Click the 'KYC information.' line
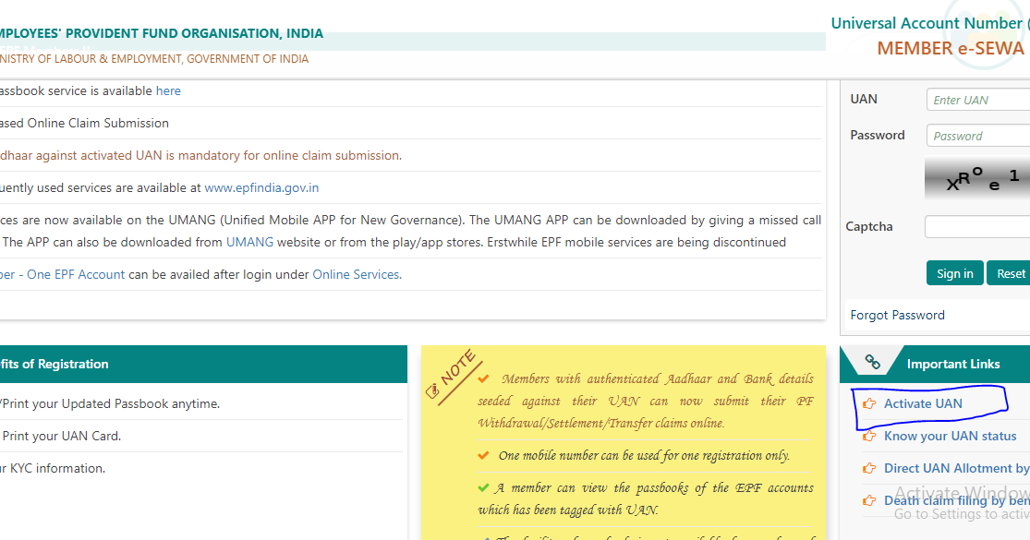 [53, 469]
